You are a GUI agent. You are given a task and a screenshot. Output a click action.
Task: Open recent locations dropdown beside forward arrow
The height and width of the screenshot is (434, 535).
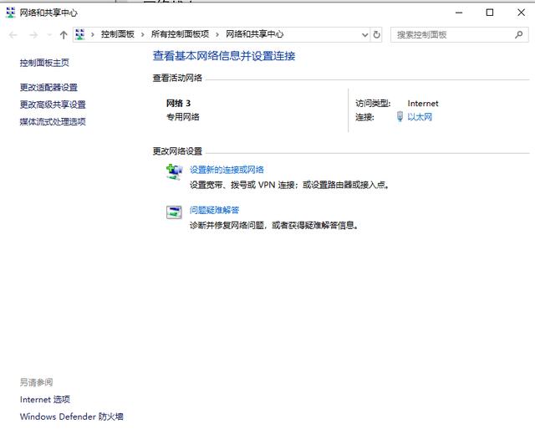pos(49,35)
